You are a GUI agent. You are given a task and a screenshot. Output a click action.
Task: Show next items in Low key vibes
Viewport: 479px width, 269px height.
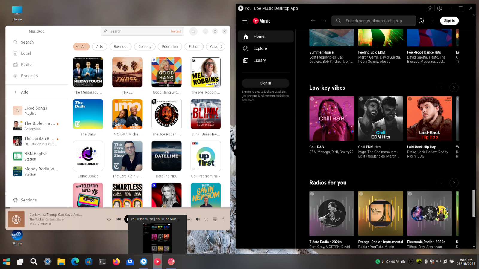tap(454, 88)
